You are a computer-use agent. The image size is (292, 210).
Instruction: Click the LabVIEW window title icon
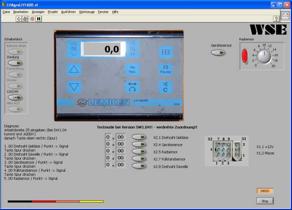pyautogui.click(x=4, y=4)
